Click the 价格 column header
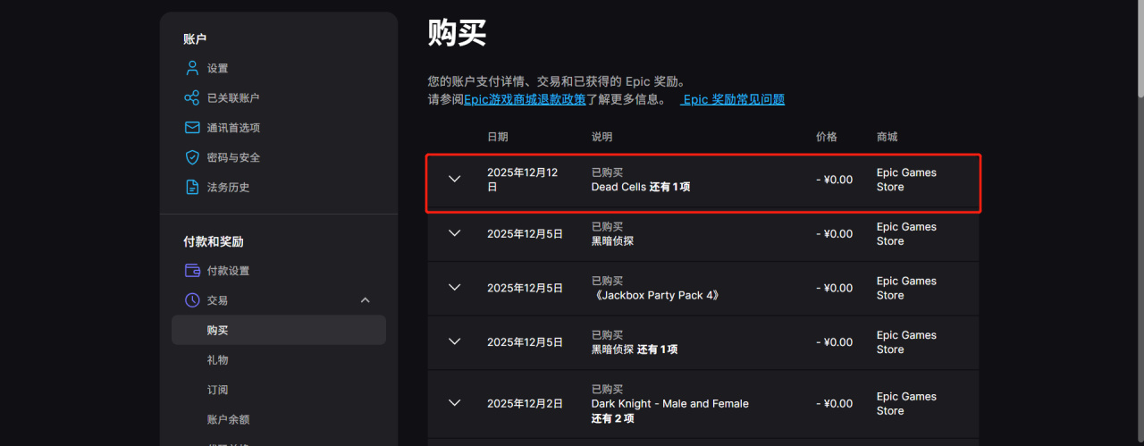Image resolution: width=1144 pixels, height=446 pixels. pos(827,137)
